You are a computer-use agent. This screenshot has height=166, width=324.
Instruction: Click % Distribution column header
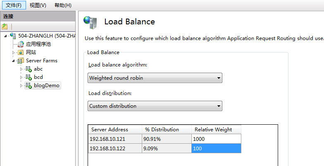167,130
